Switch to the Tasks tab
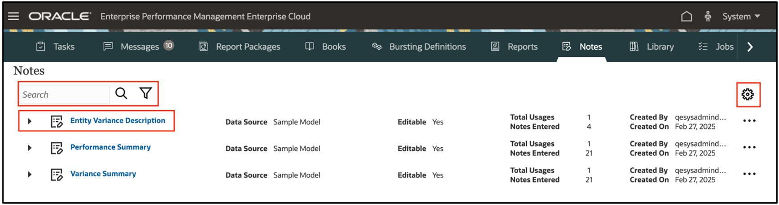 55,47
